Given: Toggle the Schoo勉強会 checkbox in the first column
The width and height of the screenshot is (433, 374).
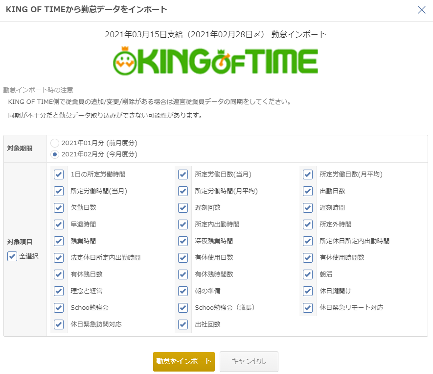Looking at the screenshot, I should pyautogui.click(x=59, y=308).
